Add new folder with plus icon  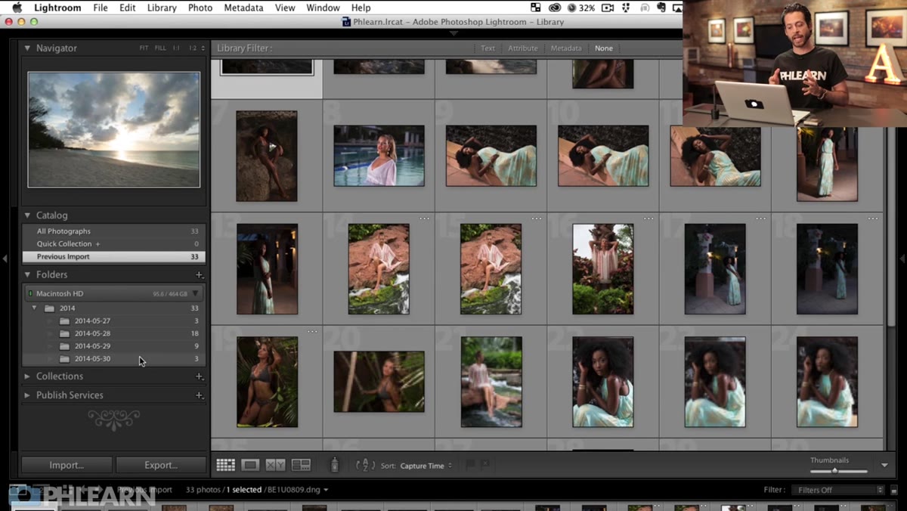199,274
